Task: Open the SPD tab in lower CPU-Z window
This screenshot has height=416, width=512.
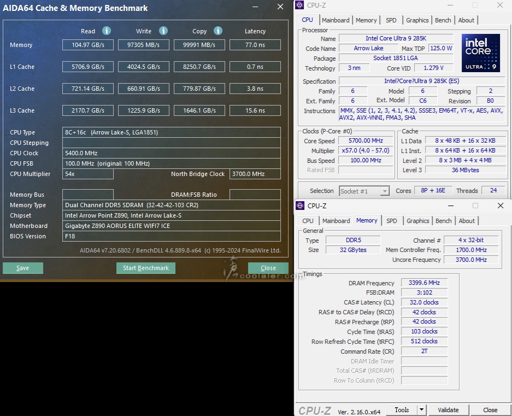Action: click(x=392, y=221)
